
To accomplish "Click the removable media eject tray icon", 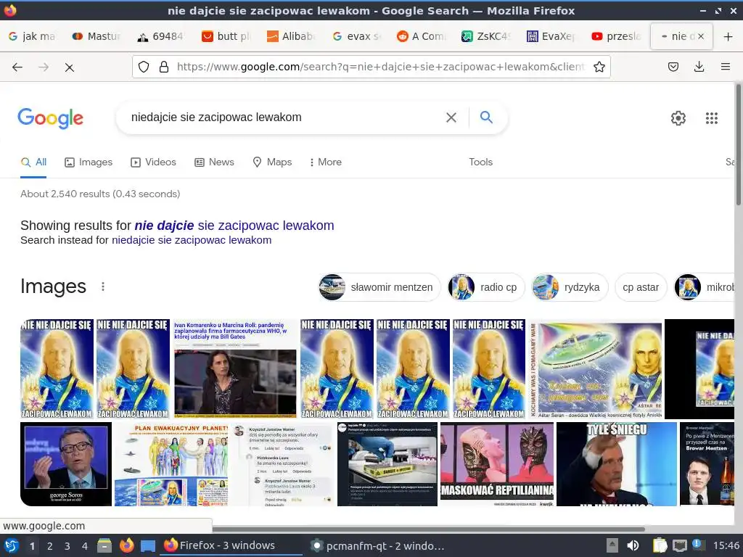I will click(612, 545).
